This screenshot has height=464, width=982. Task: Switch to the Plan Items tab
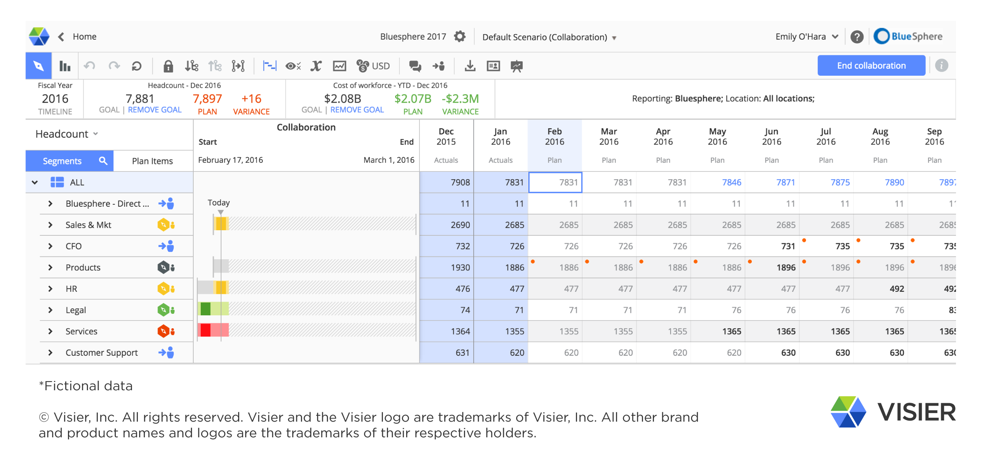click(152, 161)
